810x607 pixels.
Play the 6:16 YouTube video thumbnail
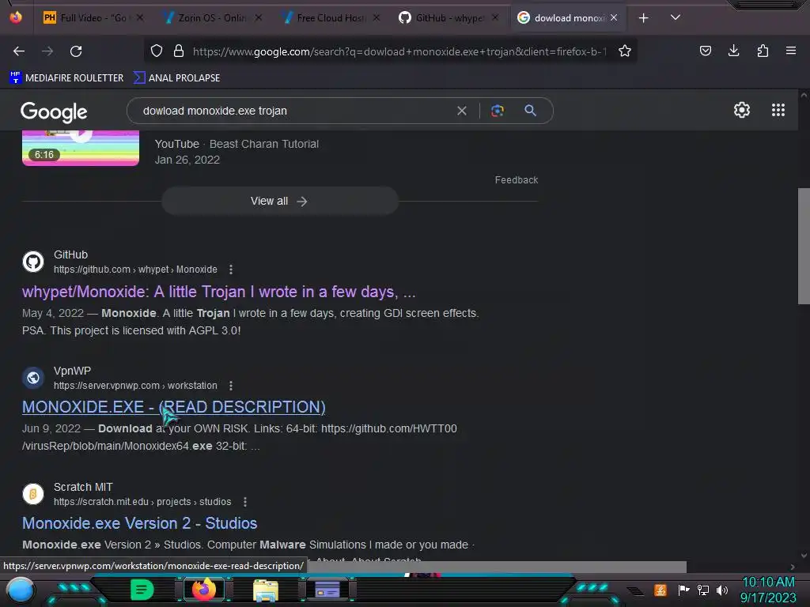tap(81, 148)
